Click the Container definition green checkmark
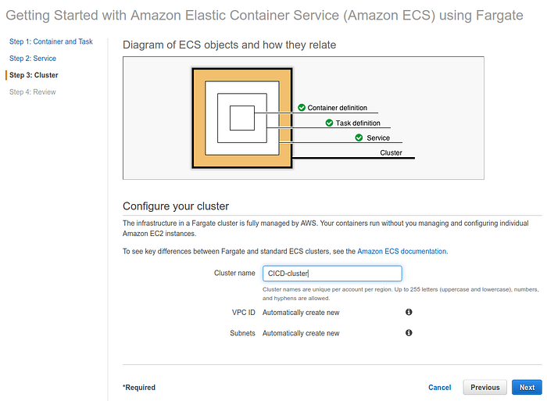 click(302, 108)
